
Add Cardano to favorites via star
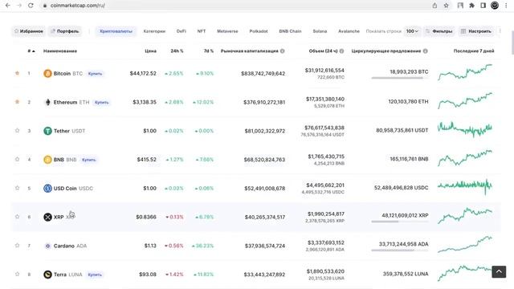click(17, 245)
